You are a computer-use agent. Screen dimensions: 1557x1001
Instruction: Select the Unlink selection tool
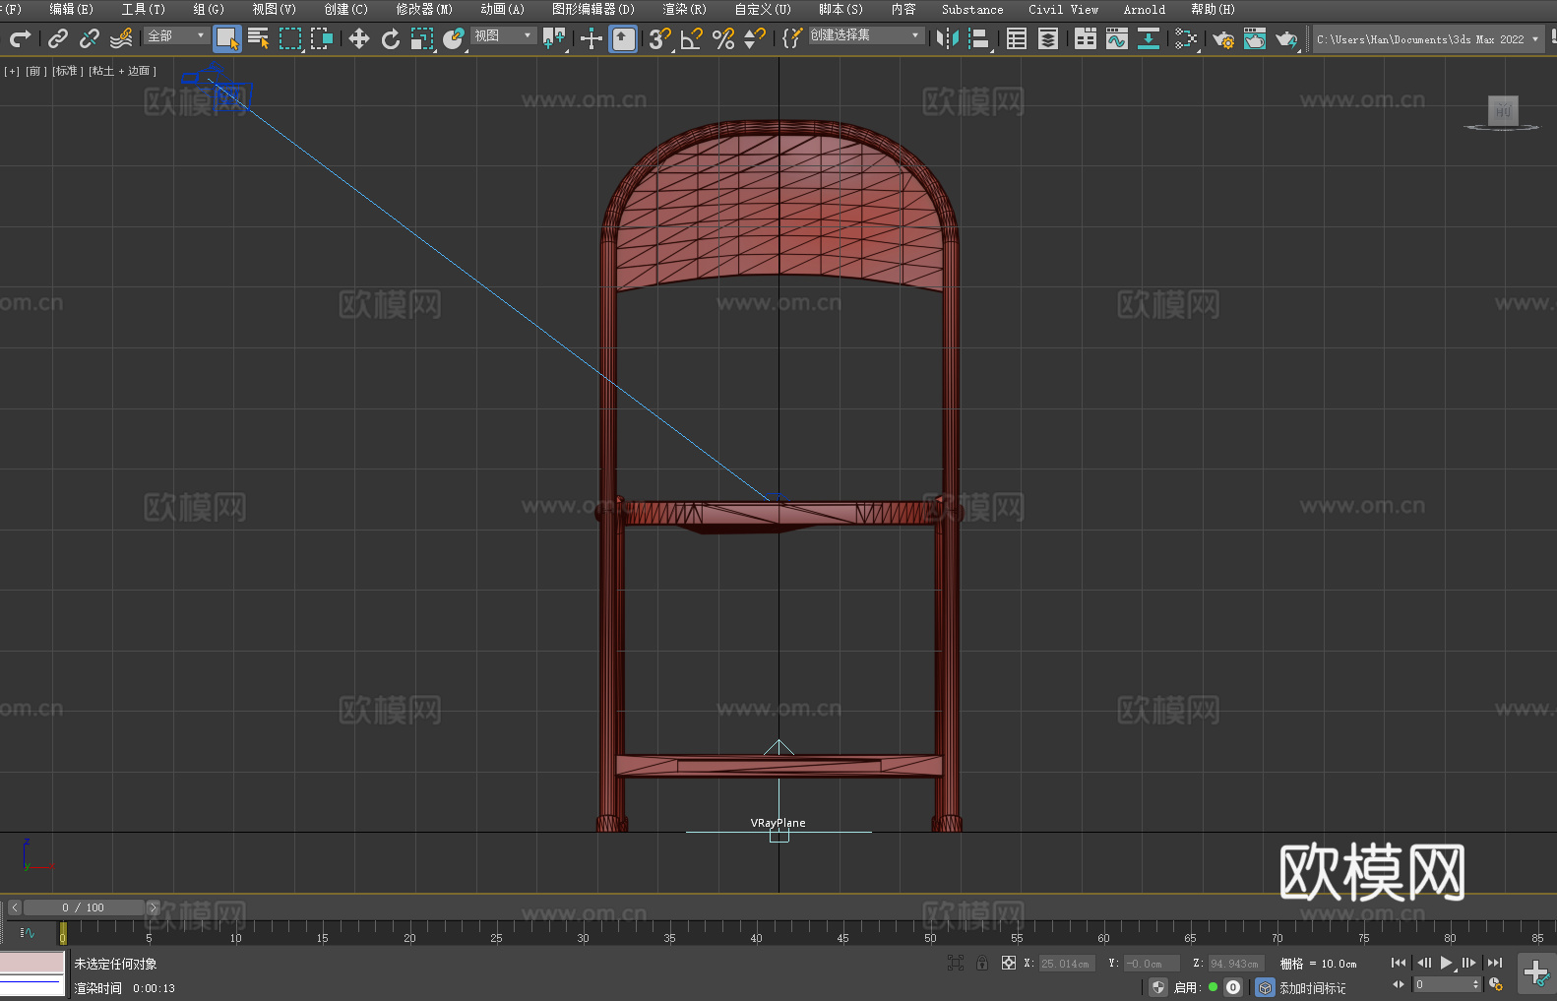[90, 38]
